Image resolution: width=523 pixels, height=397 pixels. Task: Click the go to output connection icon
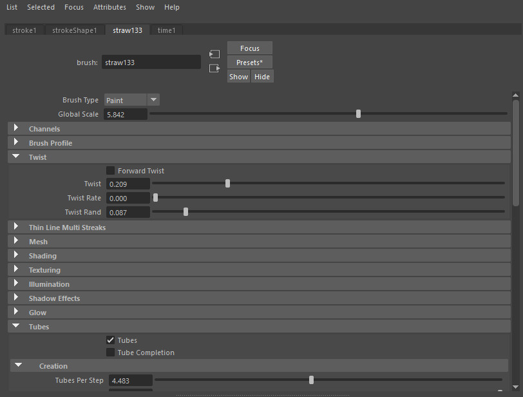214,68
